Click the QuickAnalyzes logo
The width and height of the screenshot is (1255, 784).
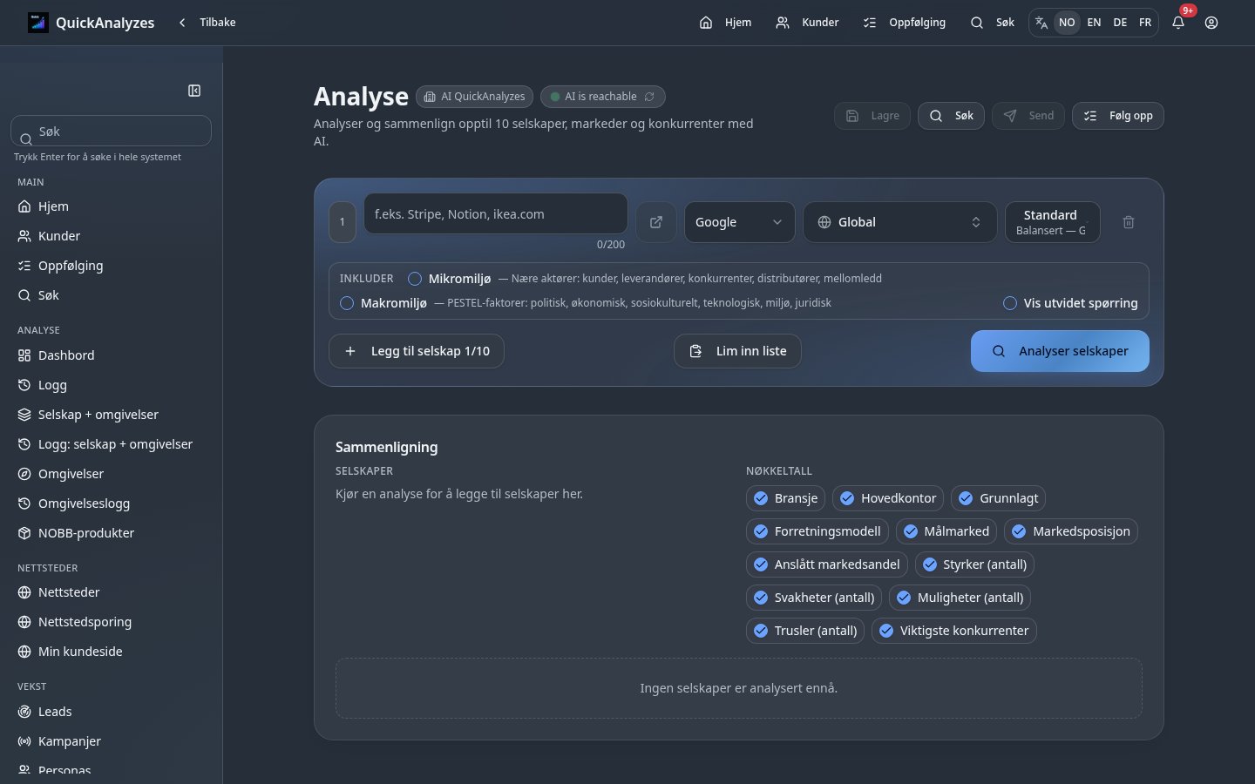tap(37, 23)
